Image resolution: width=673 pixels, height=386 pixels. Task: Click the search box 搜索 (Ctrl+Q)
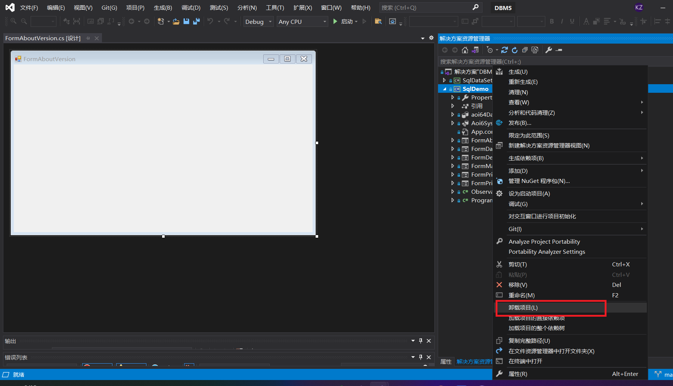pyautogui.click(x=431, y=7)
